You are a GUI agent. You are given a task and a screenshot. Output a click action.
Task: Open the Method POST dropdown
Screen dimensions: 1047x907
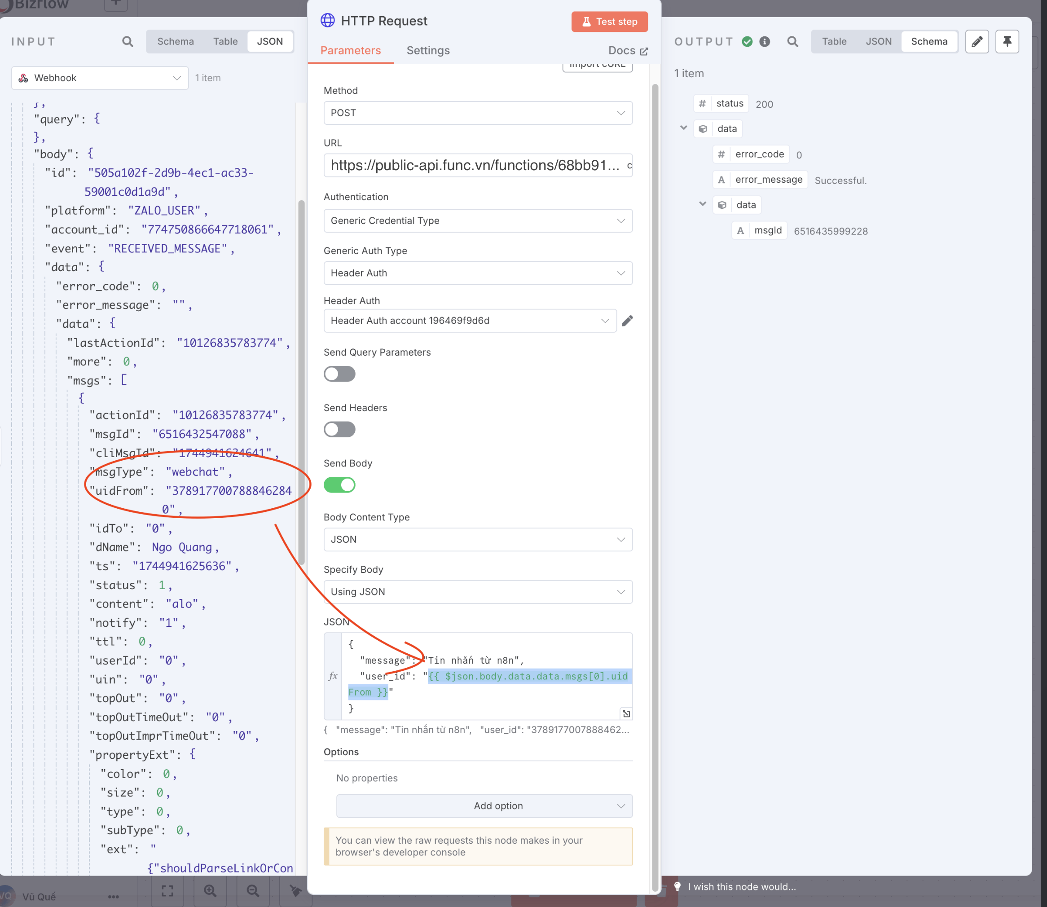coord(477,113)
